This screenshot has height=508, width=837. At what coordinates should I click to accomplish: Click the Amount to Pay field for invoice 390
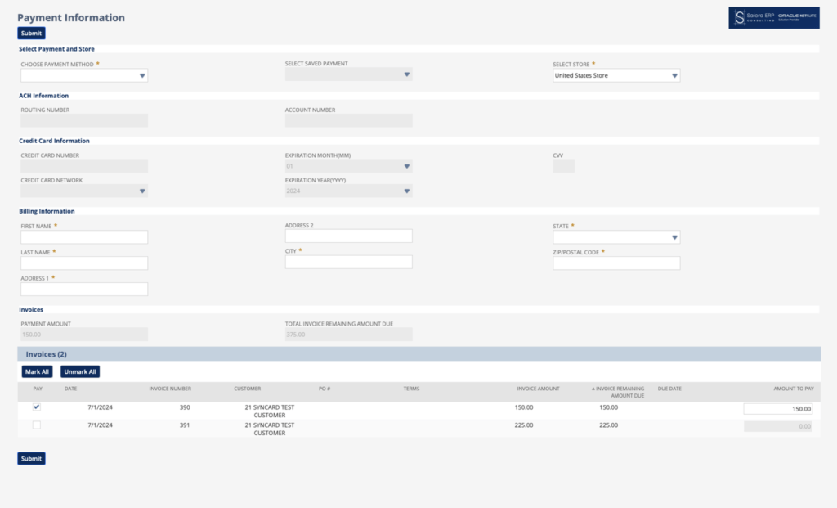[778, 409]
